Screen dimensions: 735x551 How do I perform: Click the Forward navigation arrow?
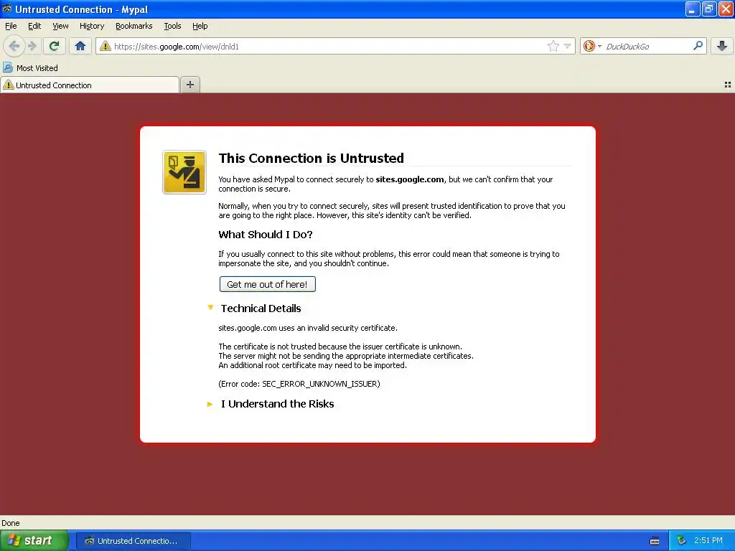pos(32,46)
